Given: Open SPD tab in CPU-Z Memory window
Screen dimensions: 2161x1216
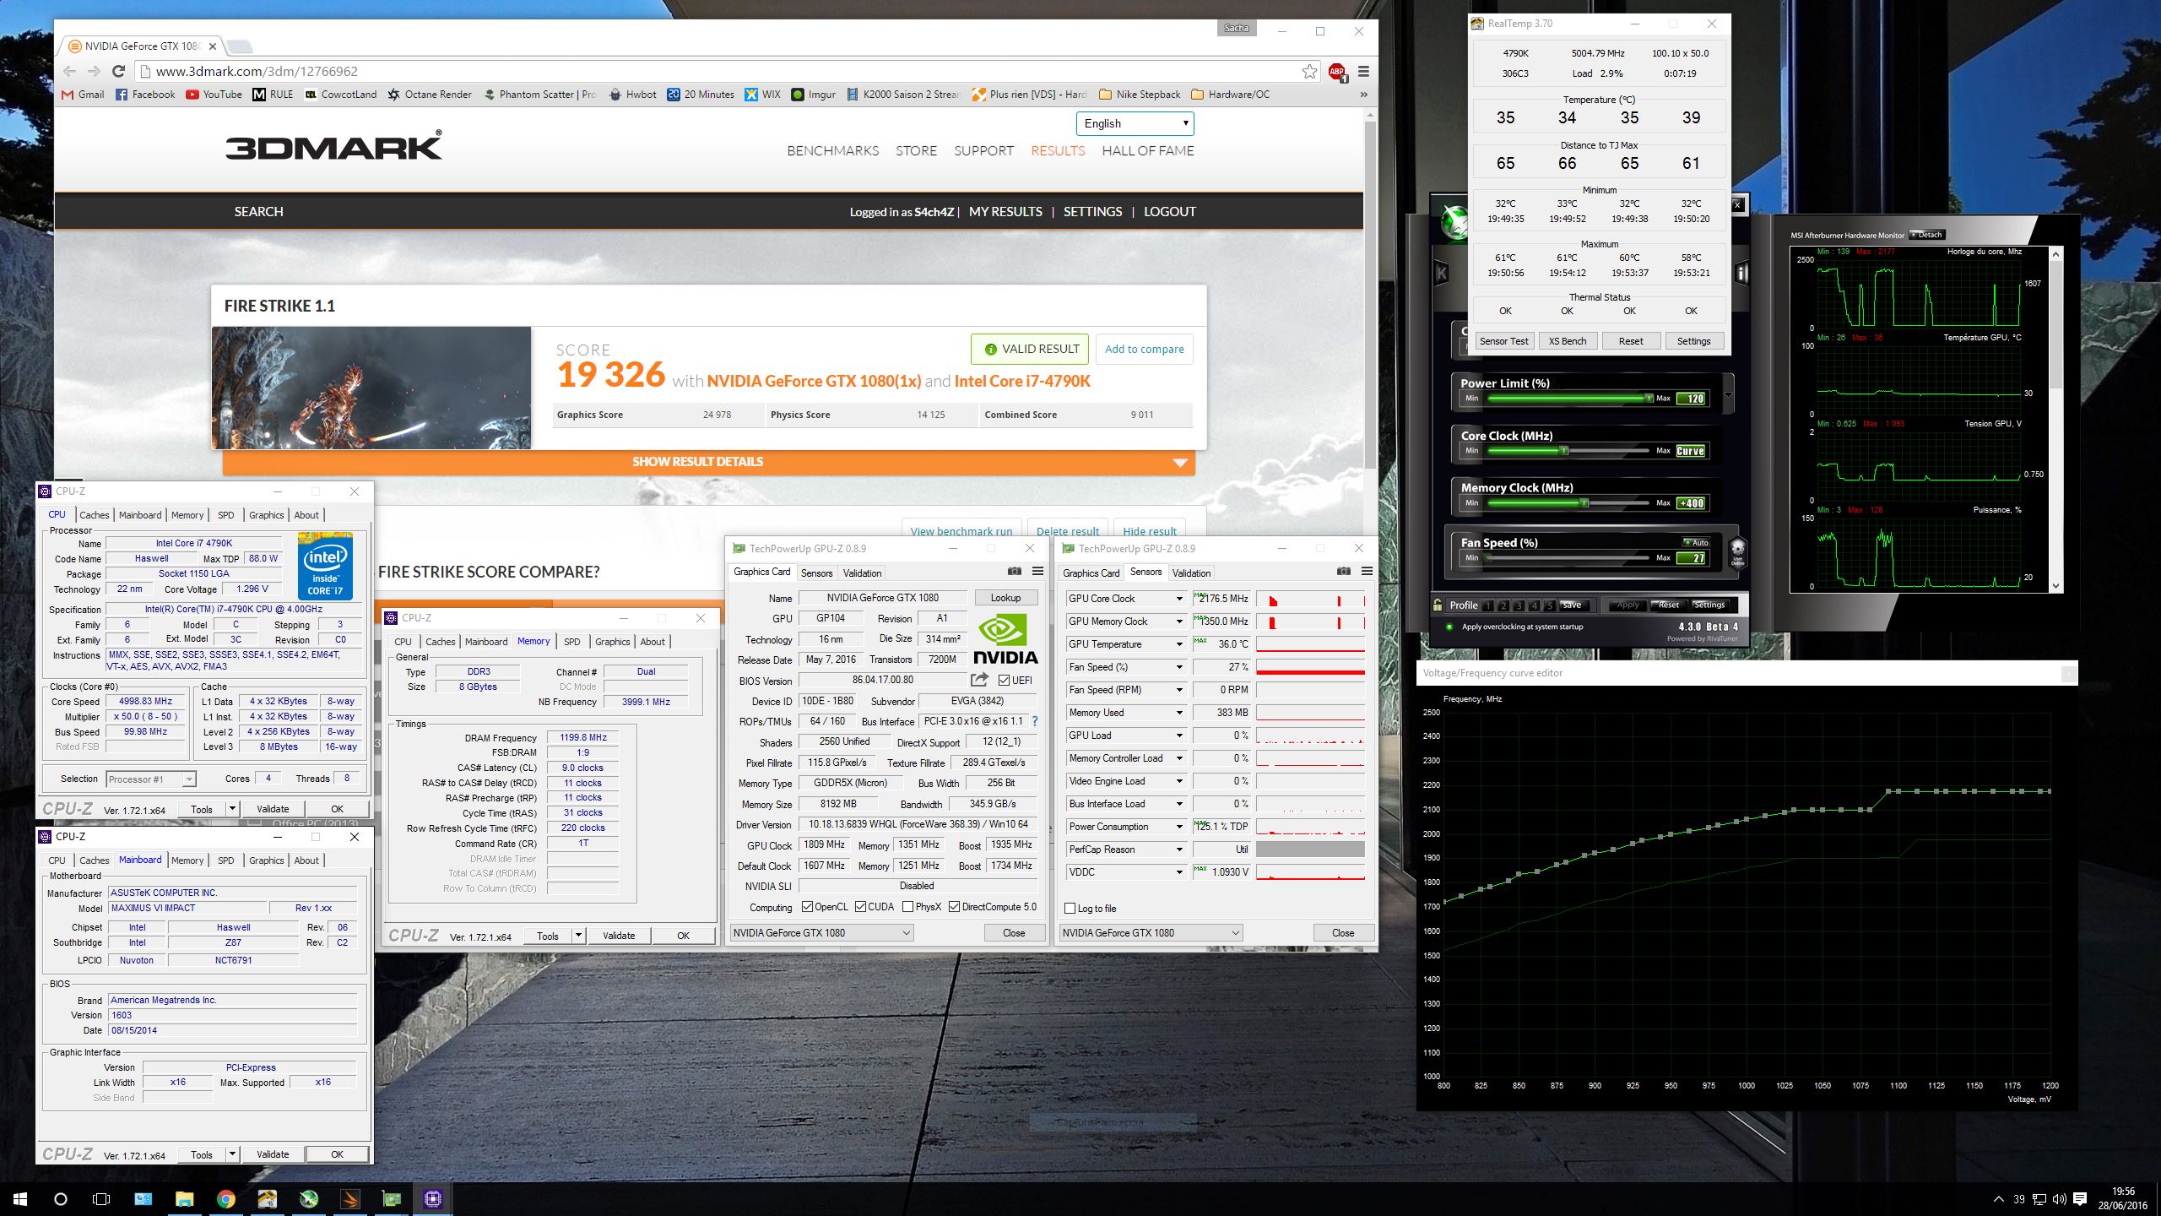Looking at the screenshot, I should coord(572,642).
